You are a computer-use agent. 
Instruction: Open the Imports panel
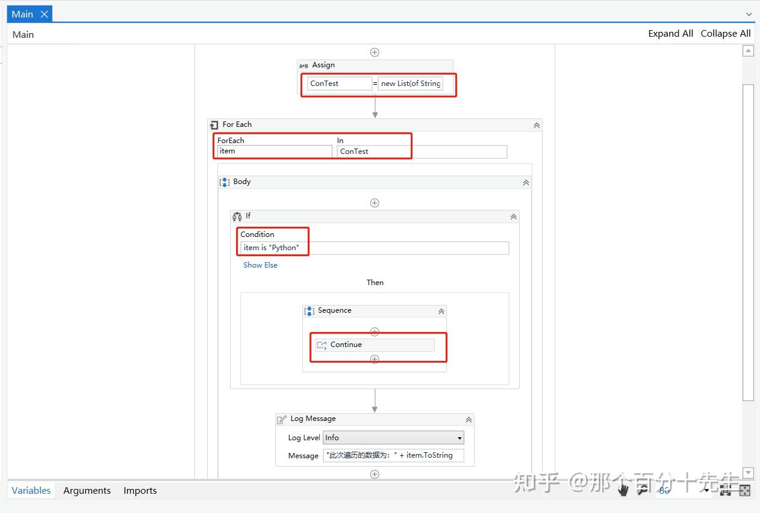(x=140, y=490)
